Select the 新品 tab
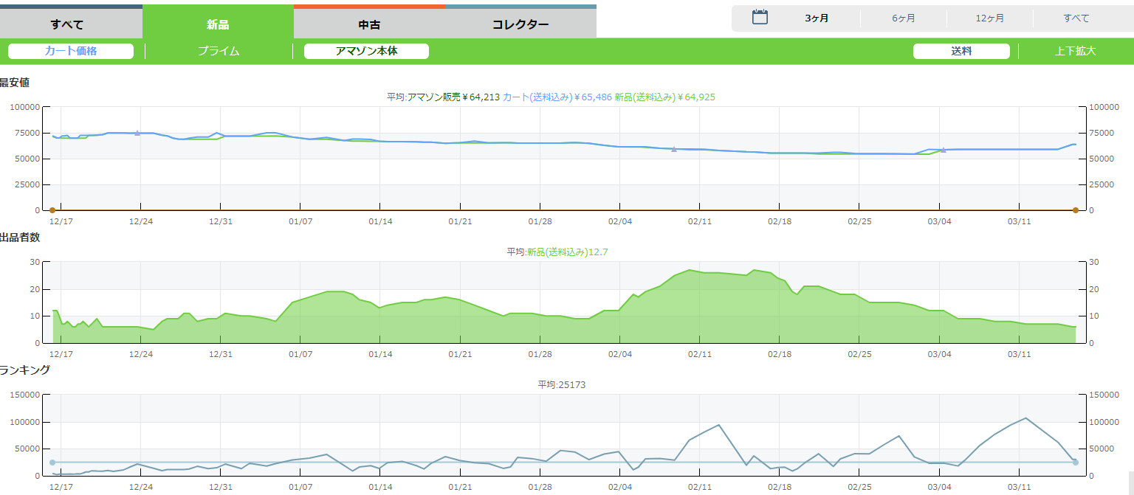The width and height of the screenshot is (1134, 495). click(x=218, y=24)
